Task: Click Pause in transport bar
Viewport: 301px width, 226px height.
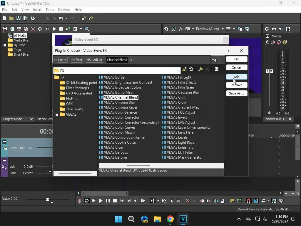Action: 108,201
